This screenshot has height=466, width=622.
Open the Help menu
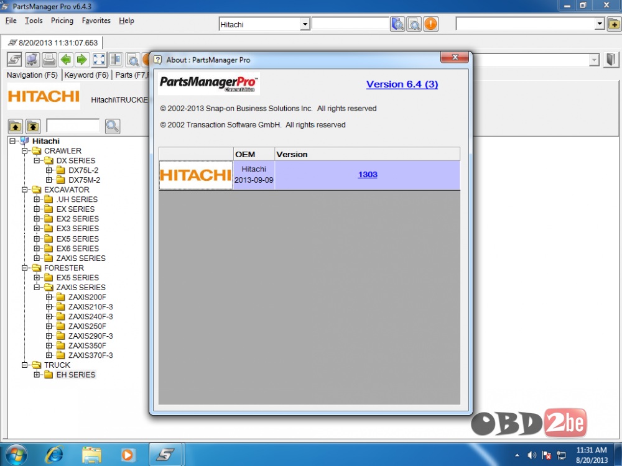coord(126,21)
